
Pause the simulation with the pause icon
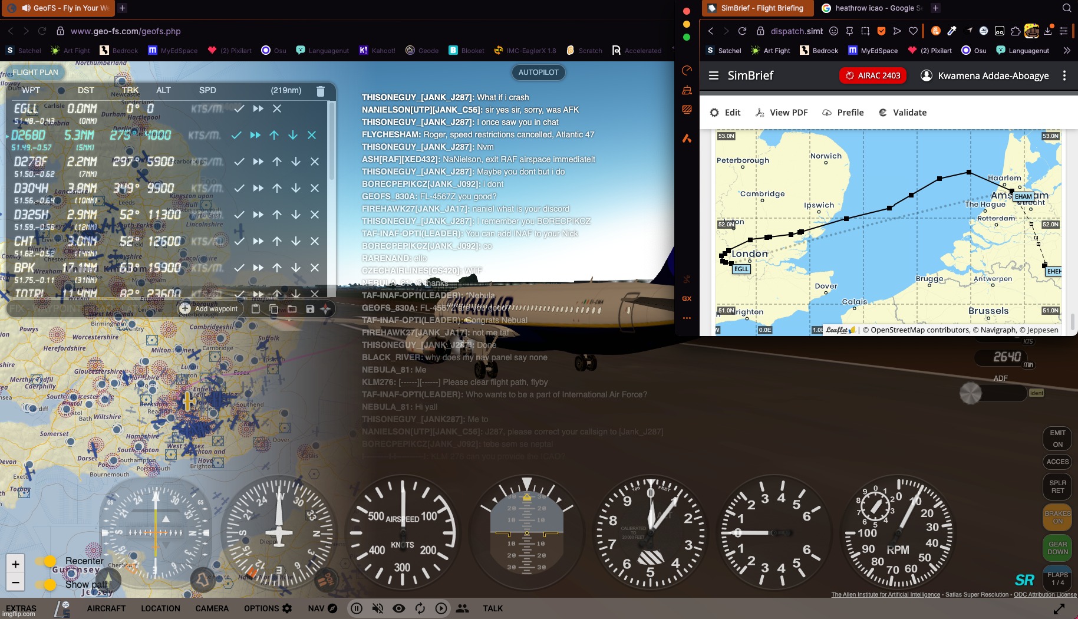(357, 608)
